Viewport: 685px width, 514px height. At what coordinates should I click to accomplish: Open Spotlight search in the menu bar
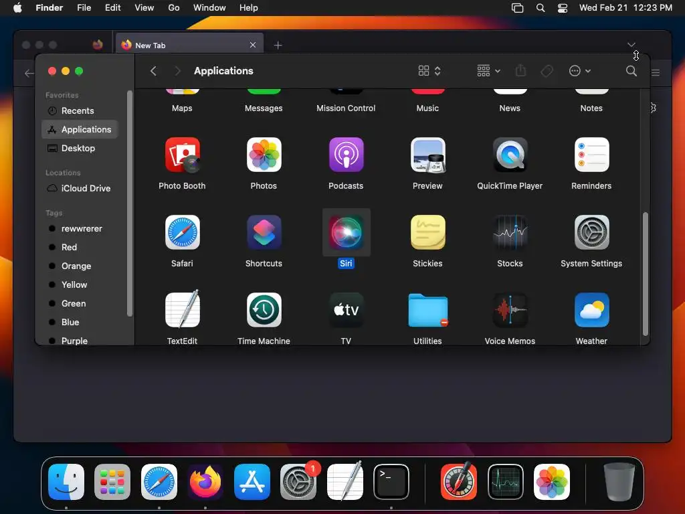coord(541,8)
